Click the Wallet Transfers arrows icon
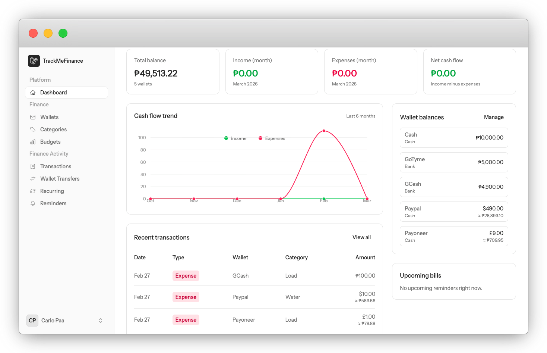This screenshot has width=547, height=353. point(33,178)
